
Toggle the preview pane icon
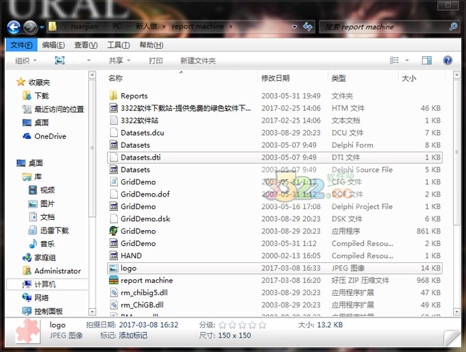[427, 60]
